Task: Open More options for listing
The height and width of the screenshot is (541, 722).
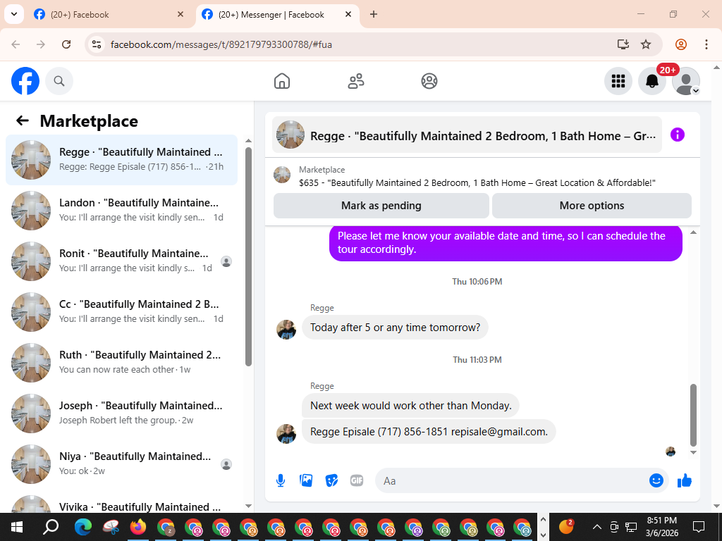Action: point(592,206)
